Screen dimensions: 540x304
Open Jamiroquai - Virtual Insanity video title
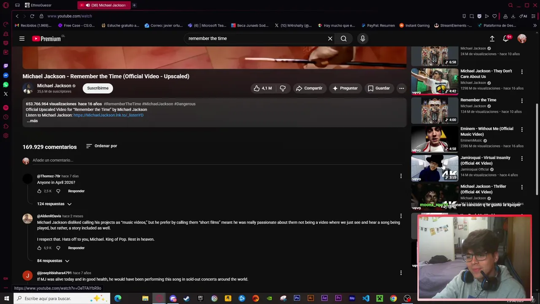click(x=485, y=160)
